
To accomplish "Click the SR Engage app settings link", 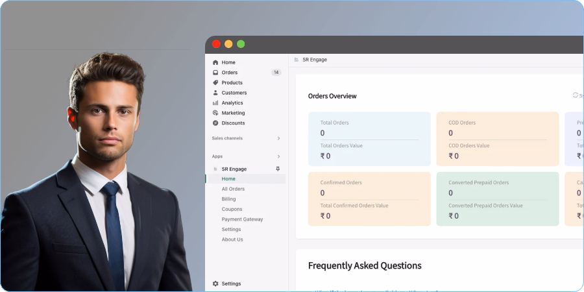I will point(231,229).
